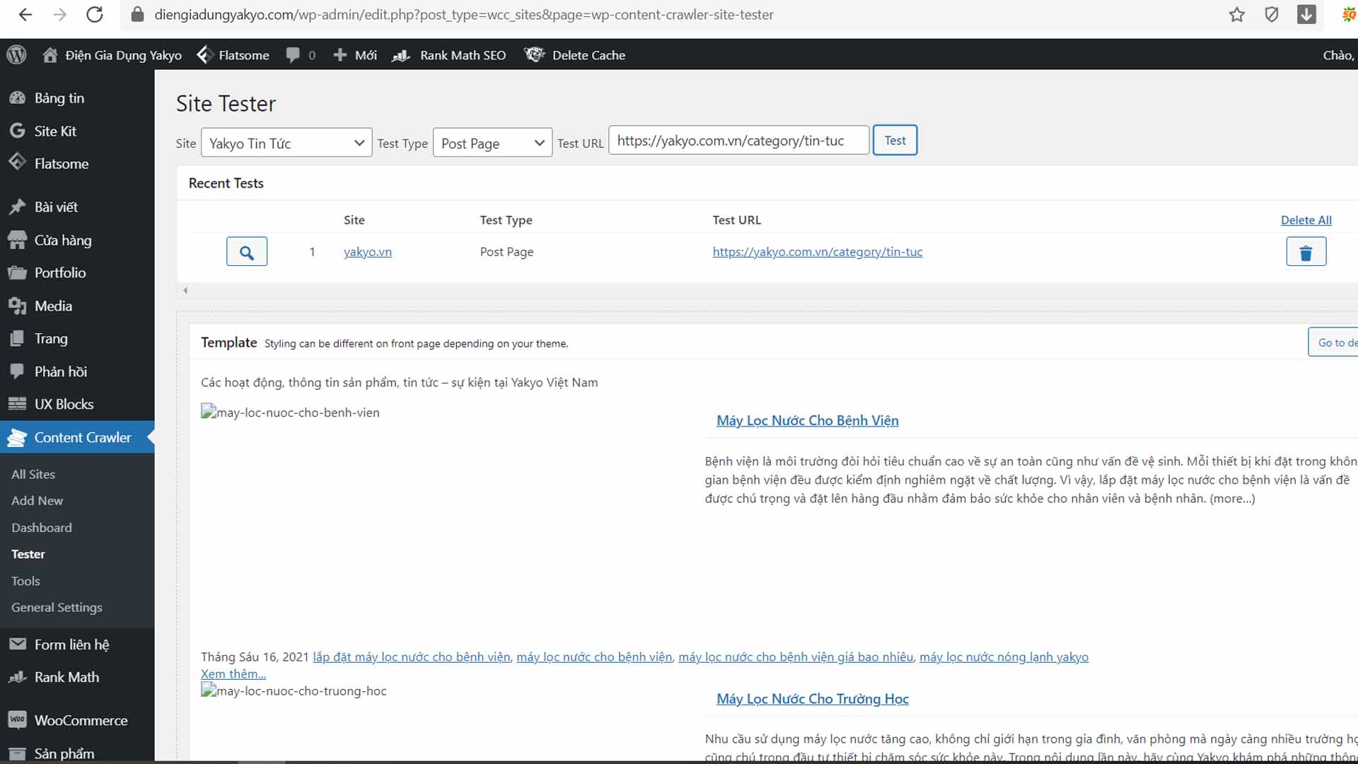Go to Tools submenu
Viewport: 1358px width, 764px height.
click(25, 581)
